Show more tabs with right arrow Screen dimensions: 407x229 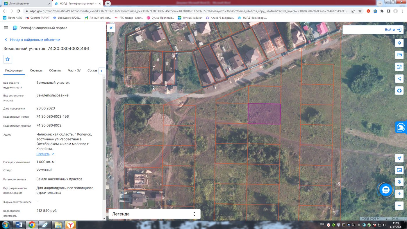(102, 71)
